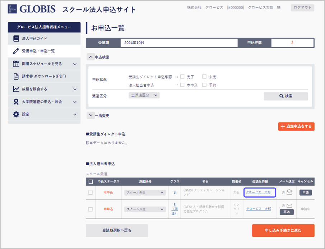Open class B link in 大阪 row
This screenshot has height=249, width=325.
coord(175,193)
